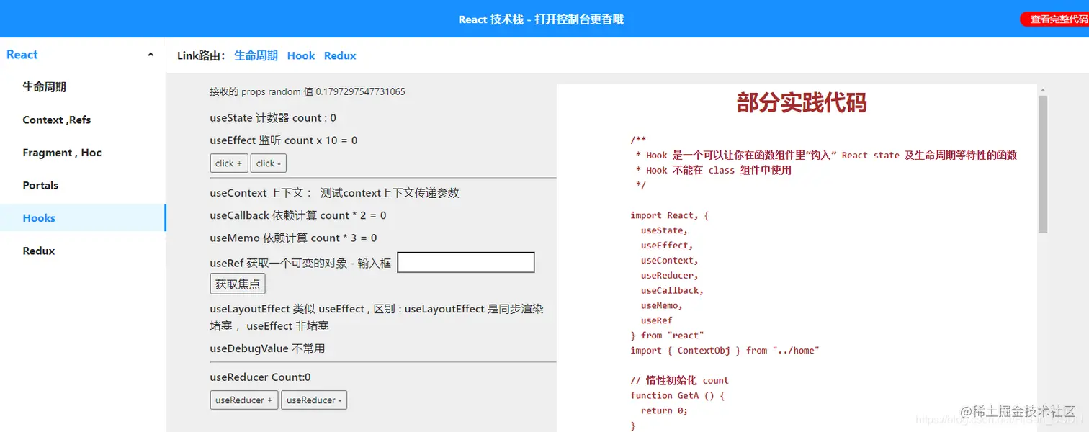Click the 部分实践代码 heading
Image resolution: width=1089 pixels, height=432 pixels.
pyautogui.click(x=801, y=104)
